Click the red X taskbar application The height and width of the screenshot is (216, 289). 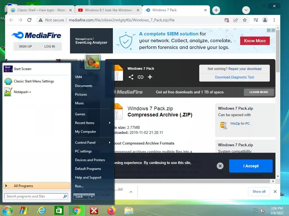[94, 210]
